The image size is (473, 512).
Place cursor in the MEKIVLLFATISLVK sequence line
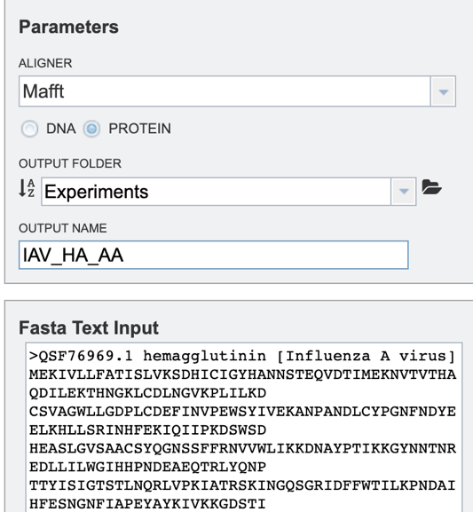pyautogui.click(x=242, y=374)
